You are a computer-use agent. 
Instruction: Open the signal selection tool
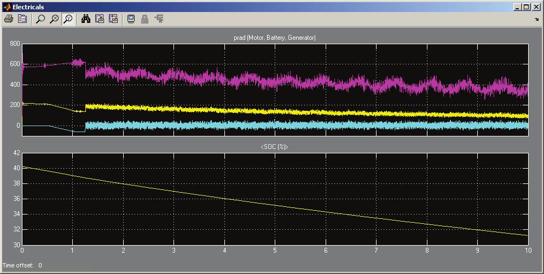(159, 19)
